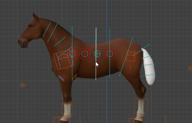The width and height of the screenshot is (192, 123).
Task: Select the middle cyan tail segment control
Action: 148,65
